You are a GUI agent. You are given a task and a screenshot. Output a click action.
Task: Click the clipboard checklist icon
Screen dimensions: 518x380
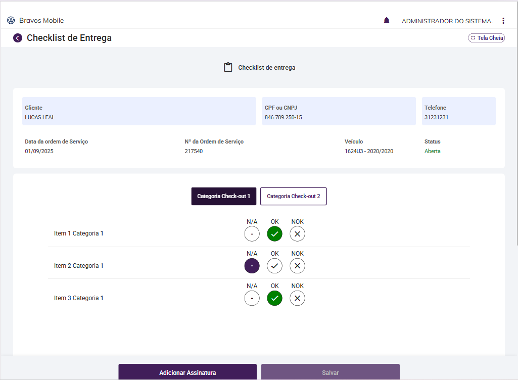point(228,67)
